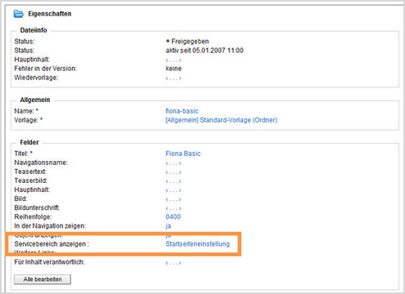Screen dimensions: 405x294
Task: Click the Felder section title
Action: coord(29,142)
